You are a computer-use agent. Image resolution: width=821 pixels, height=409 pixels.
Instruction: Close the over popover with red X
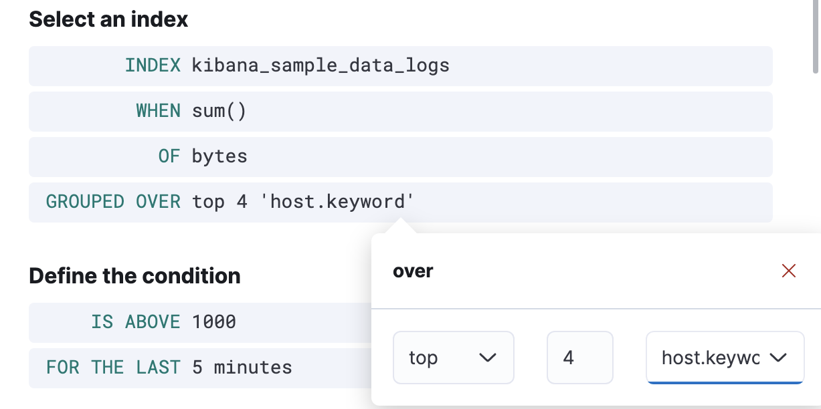789,271
